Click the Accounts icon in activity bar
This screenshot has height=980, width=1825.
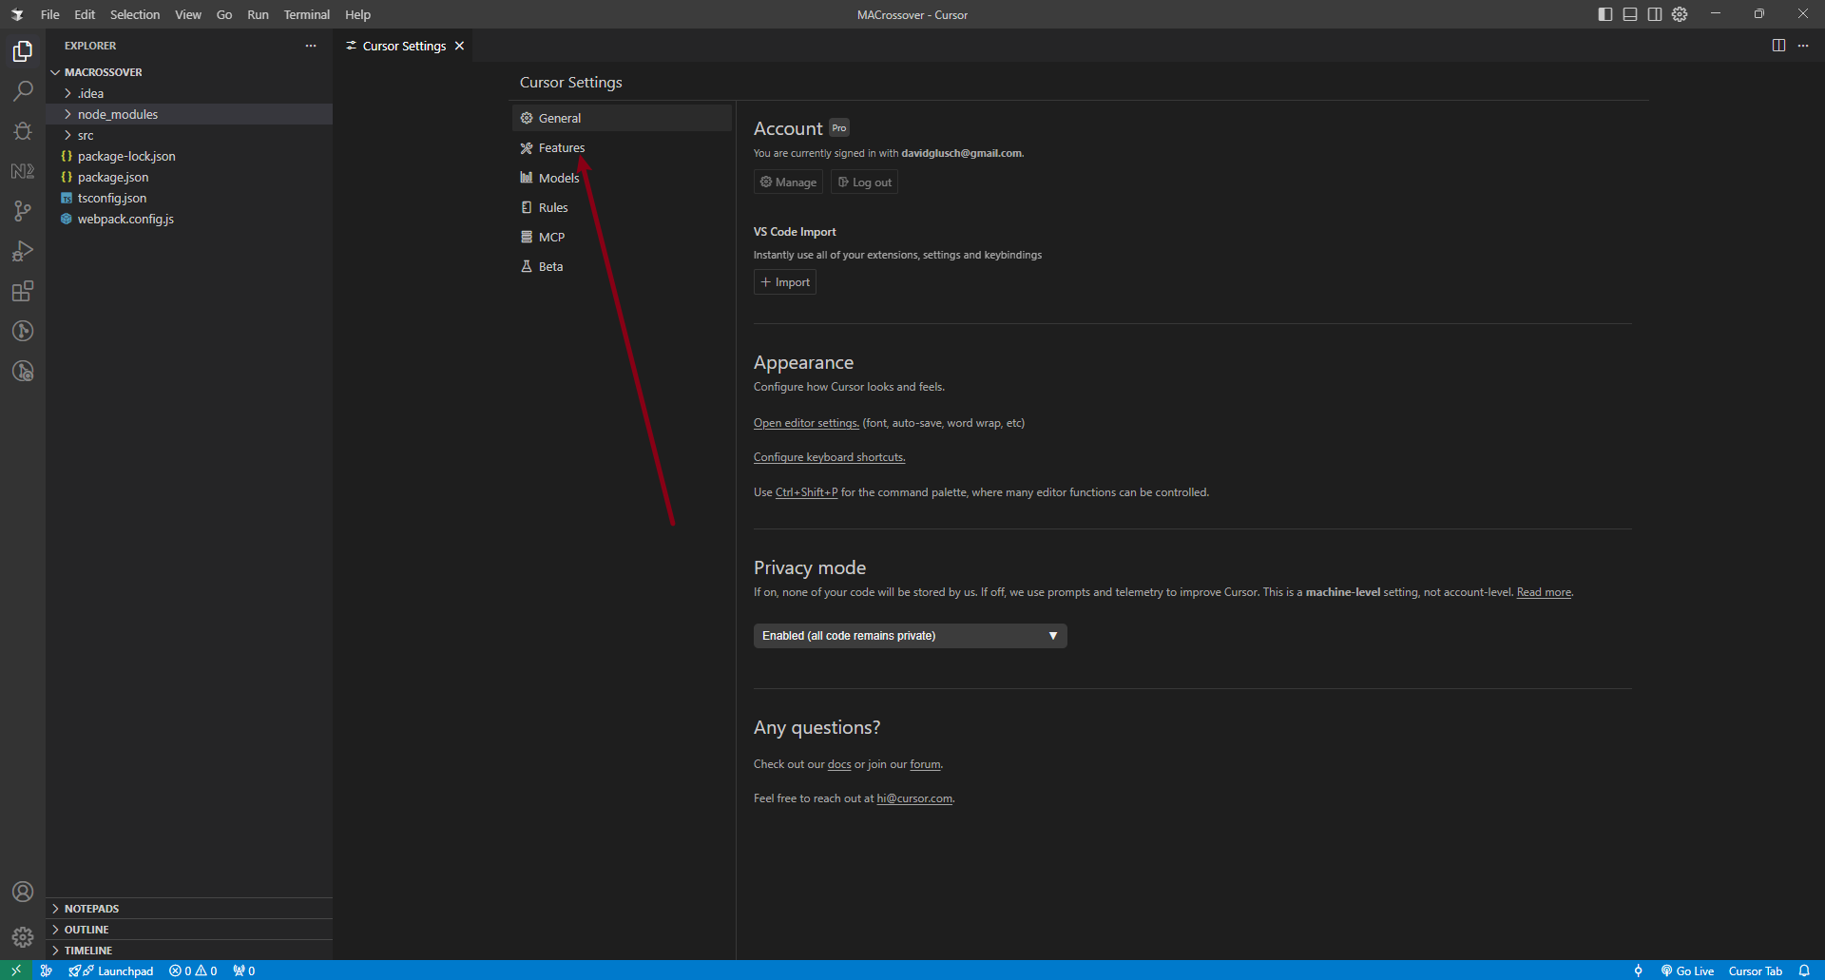(x=23, y=892)
